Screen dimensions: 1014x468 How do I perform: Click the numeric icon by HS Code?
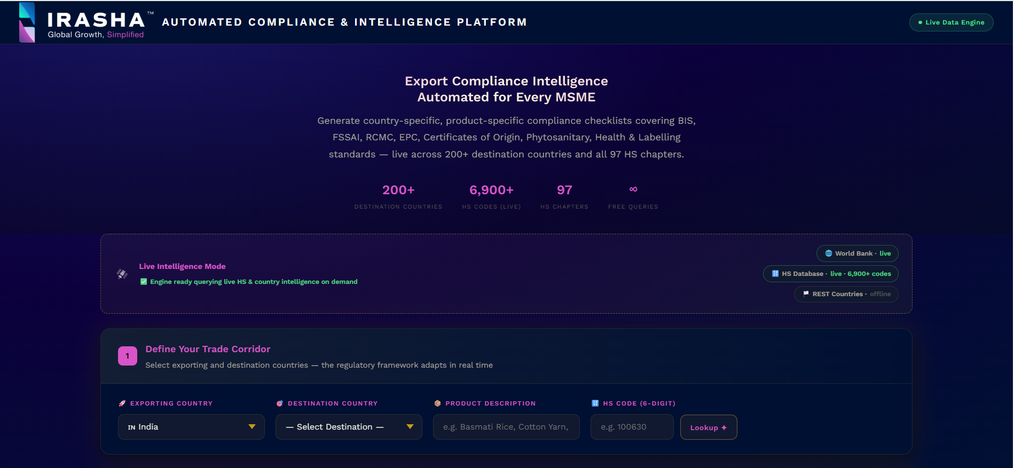[595, 403]
